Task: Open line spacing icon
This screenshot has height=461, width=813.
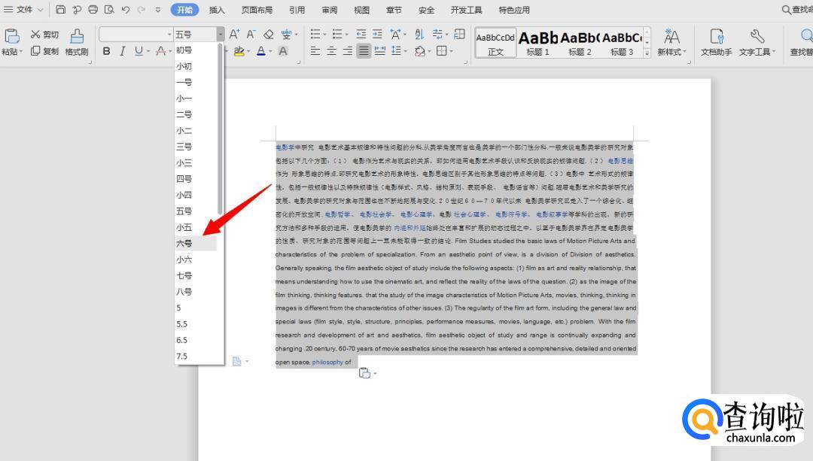Action: pos(397,50)
